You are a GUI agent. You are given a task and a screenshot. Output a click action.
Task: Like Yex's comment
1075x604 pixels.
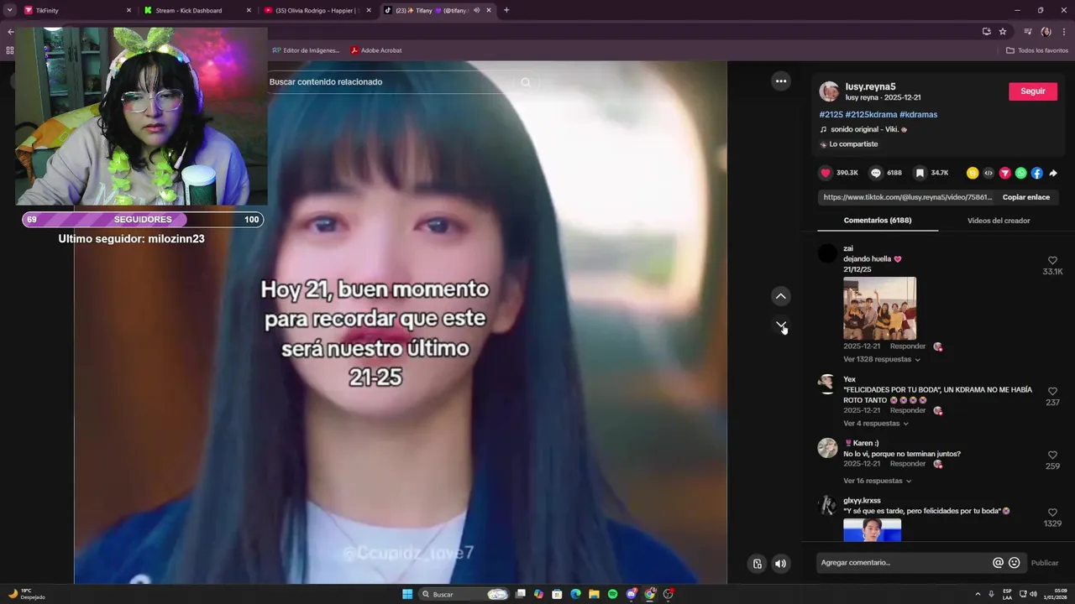[x=1052, y=391]
